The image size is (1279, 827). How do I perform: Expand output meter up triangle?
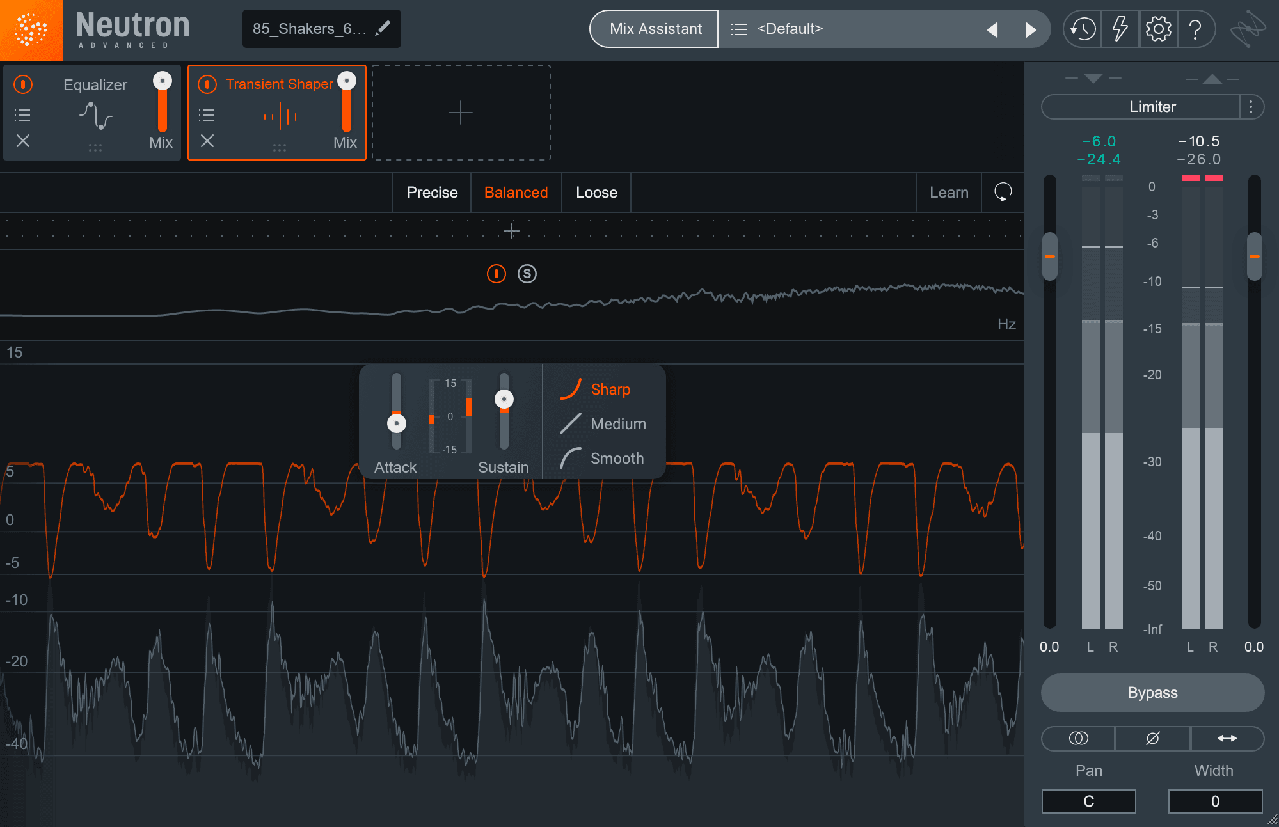(x=1212, y=79)
